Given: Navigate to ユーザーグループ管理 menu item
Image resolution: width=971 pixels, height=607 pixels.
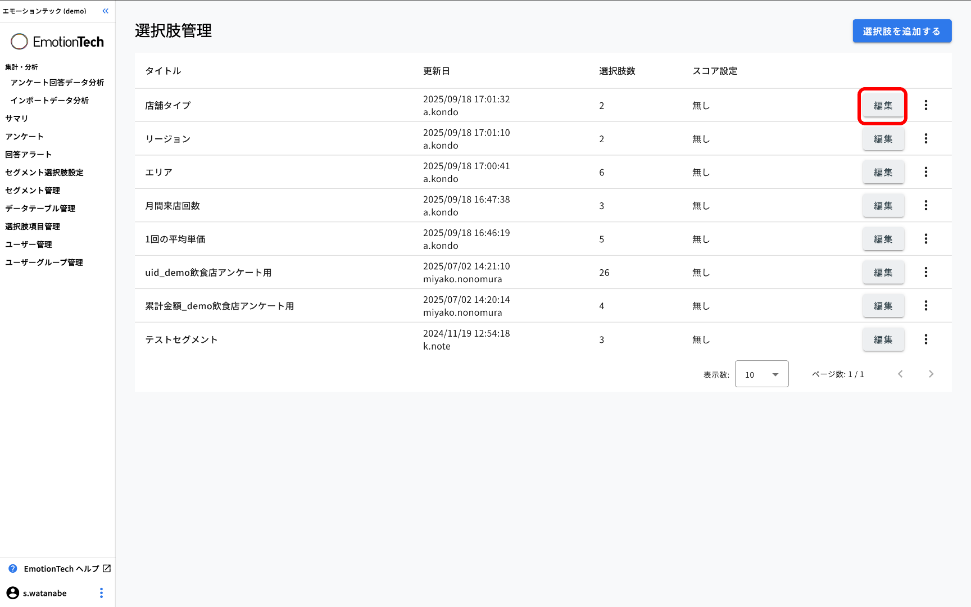Looking at the screenshot, I should point(44,262).
